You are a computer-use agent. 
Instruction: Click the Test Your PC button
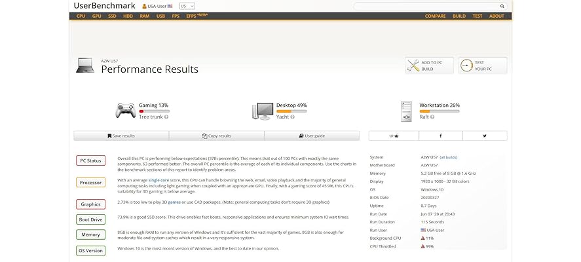(483, 65)
